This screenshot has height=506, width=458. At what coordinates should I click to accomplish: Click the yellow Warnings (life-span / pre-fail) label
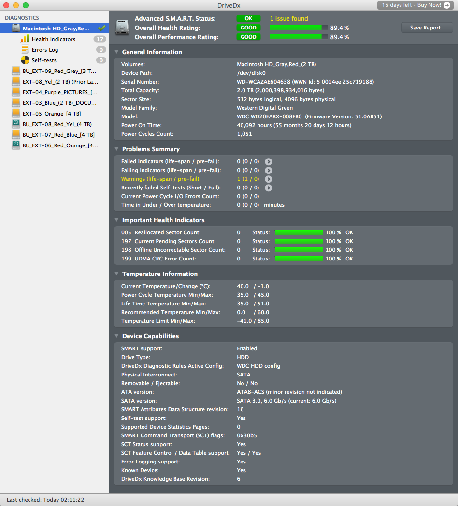[161, 179]
